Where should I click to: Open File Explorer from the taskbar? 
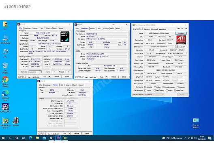click(x=37, y=138)
